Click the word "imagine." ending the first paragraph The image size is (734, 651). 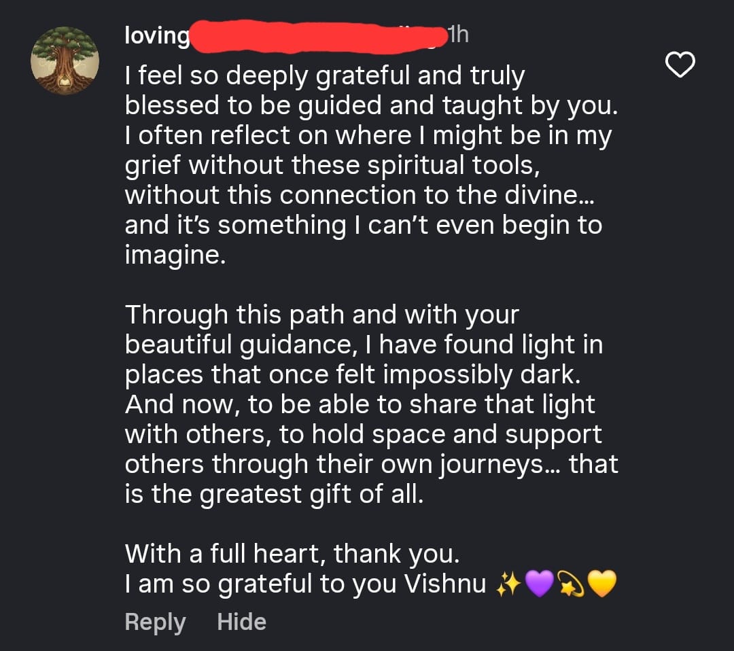tap(175, 255)
